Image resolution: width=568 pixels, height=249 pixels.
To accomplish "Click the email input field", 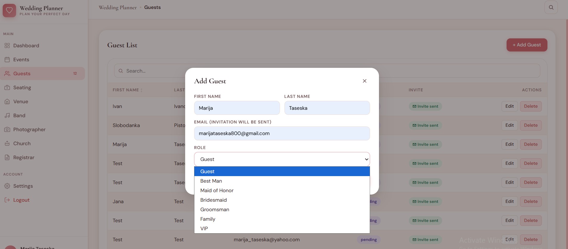I will click(x=282, y=133).
